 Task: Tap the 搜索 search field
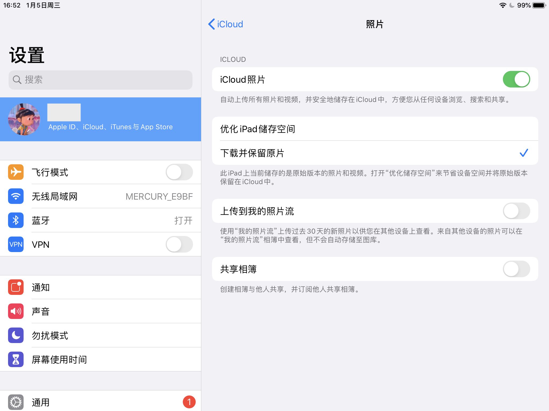[x=101, y=80]
